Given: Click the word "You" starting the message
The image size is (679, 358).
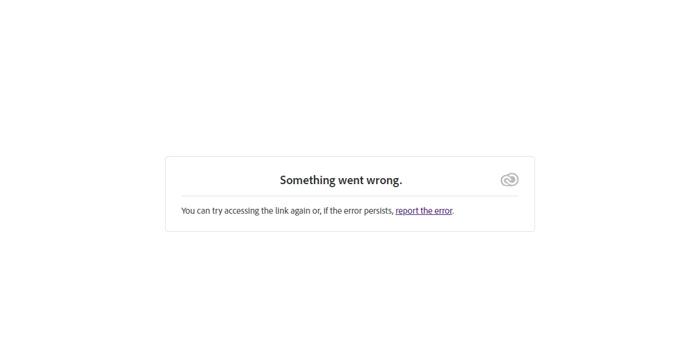Looking at the screenshot, I should [188, 211].
